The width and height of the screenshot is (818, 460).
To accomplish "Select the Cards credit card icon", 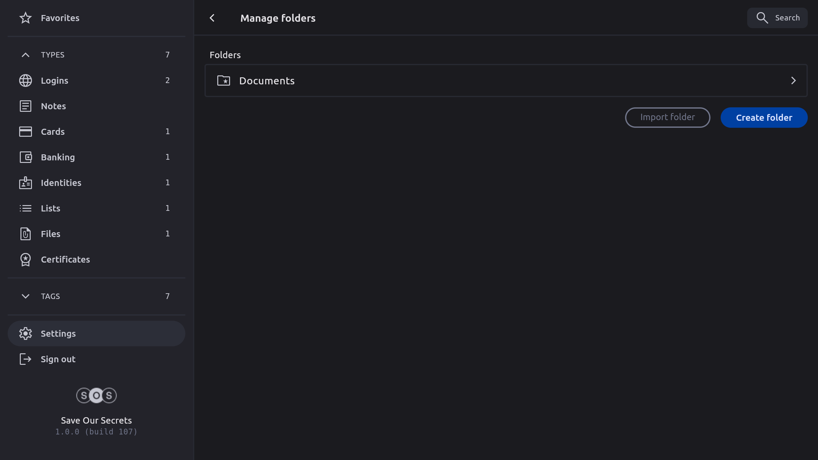I will [x=26, y=132].
